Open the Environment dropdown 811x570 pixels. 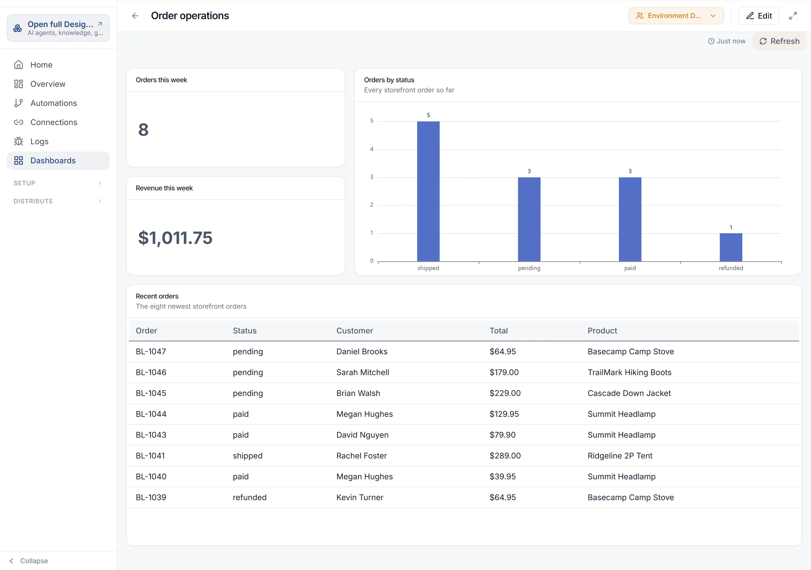(676, 16)
